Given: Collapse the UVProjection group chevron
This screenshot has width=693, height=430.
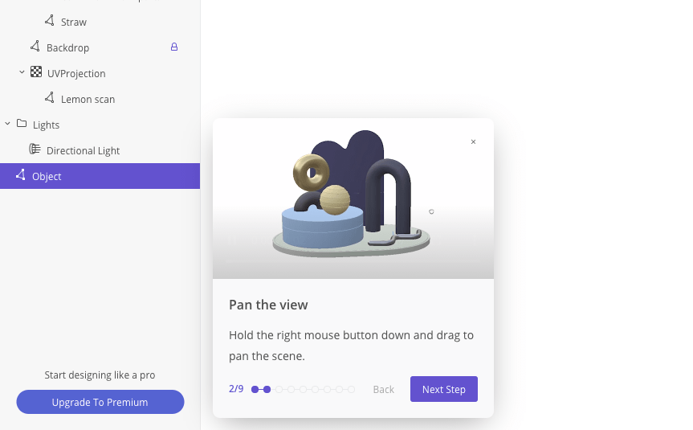Looking at the screenshot, I should (x=22, y=72).
